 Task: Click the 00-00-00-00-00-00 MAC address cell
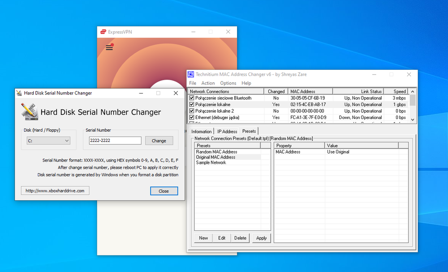click(307, 111)
